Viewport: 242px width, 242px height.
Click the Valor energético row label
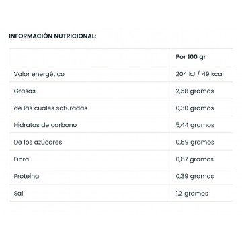tap(39, 74)
